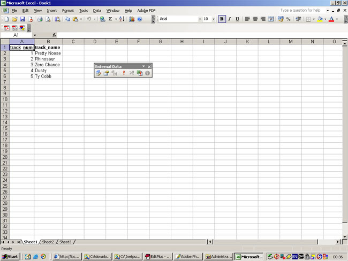
Task: Open EditPlus from the taskbar
Action: [158, 257]
